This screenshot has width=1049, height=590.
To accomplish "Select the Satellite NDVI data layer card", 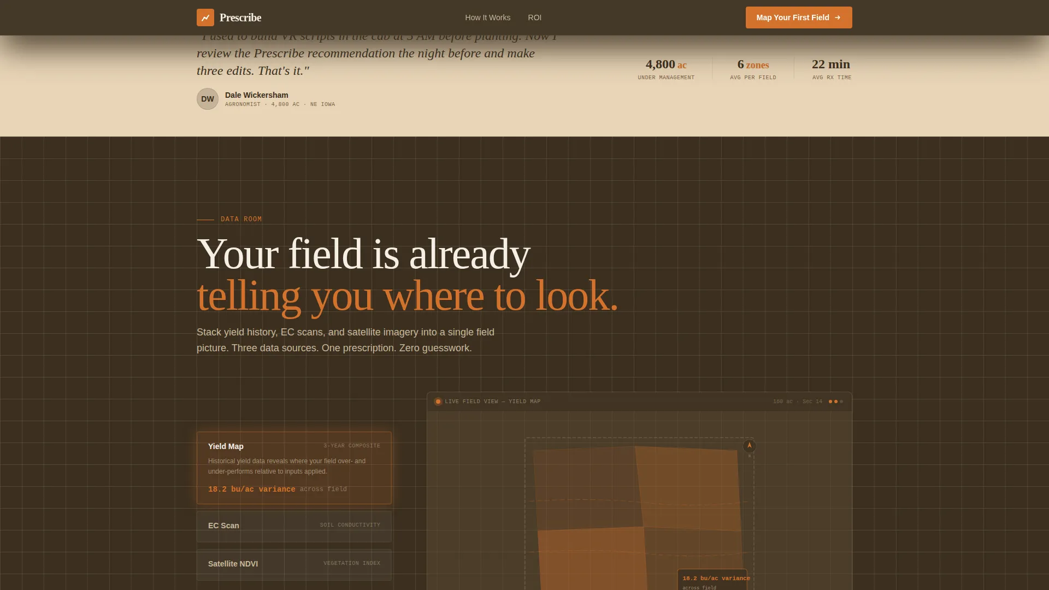I will tap(294, 564).
